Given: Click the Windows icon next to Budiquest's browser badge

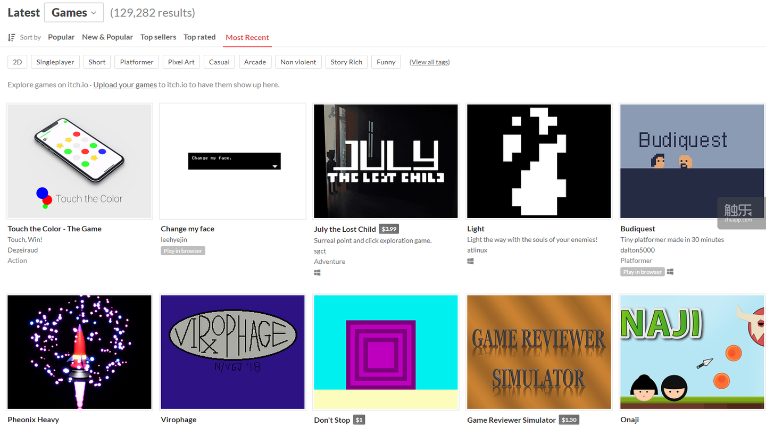Looking at the screenshot, I should coord(670,271).
